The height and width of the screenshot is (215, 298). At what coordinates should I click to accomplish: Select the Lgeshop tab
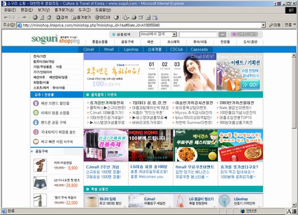(x=131, y=49)
